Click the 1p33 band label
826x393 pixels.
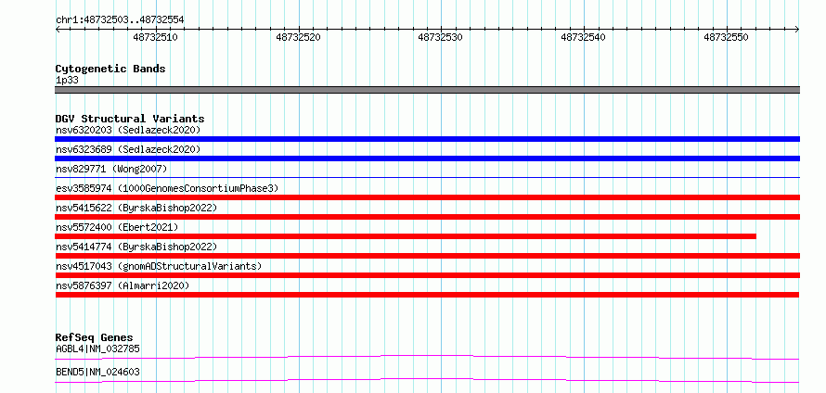coord(67,80)
